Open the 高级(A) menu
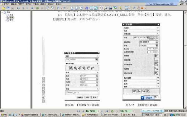 (x=43, y=4)
